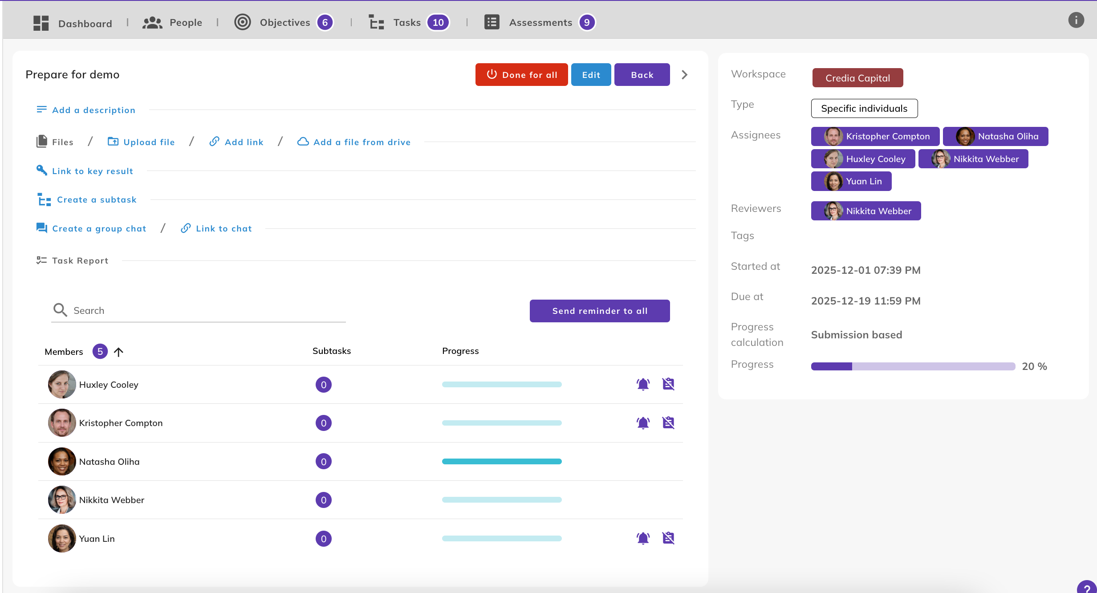Open the Objectives tab
1097x593 pixels.
coord(284,22)
